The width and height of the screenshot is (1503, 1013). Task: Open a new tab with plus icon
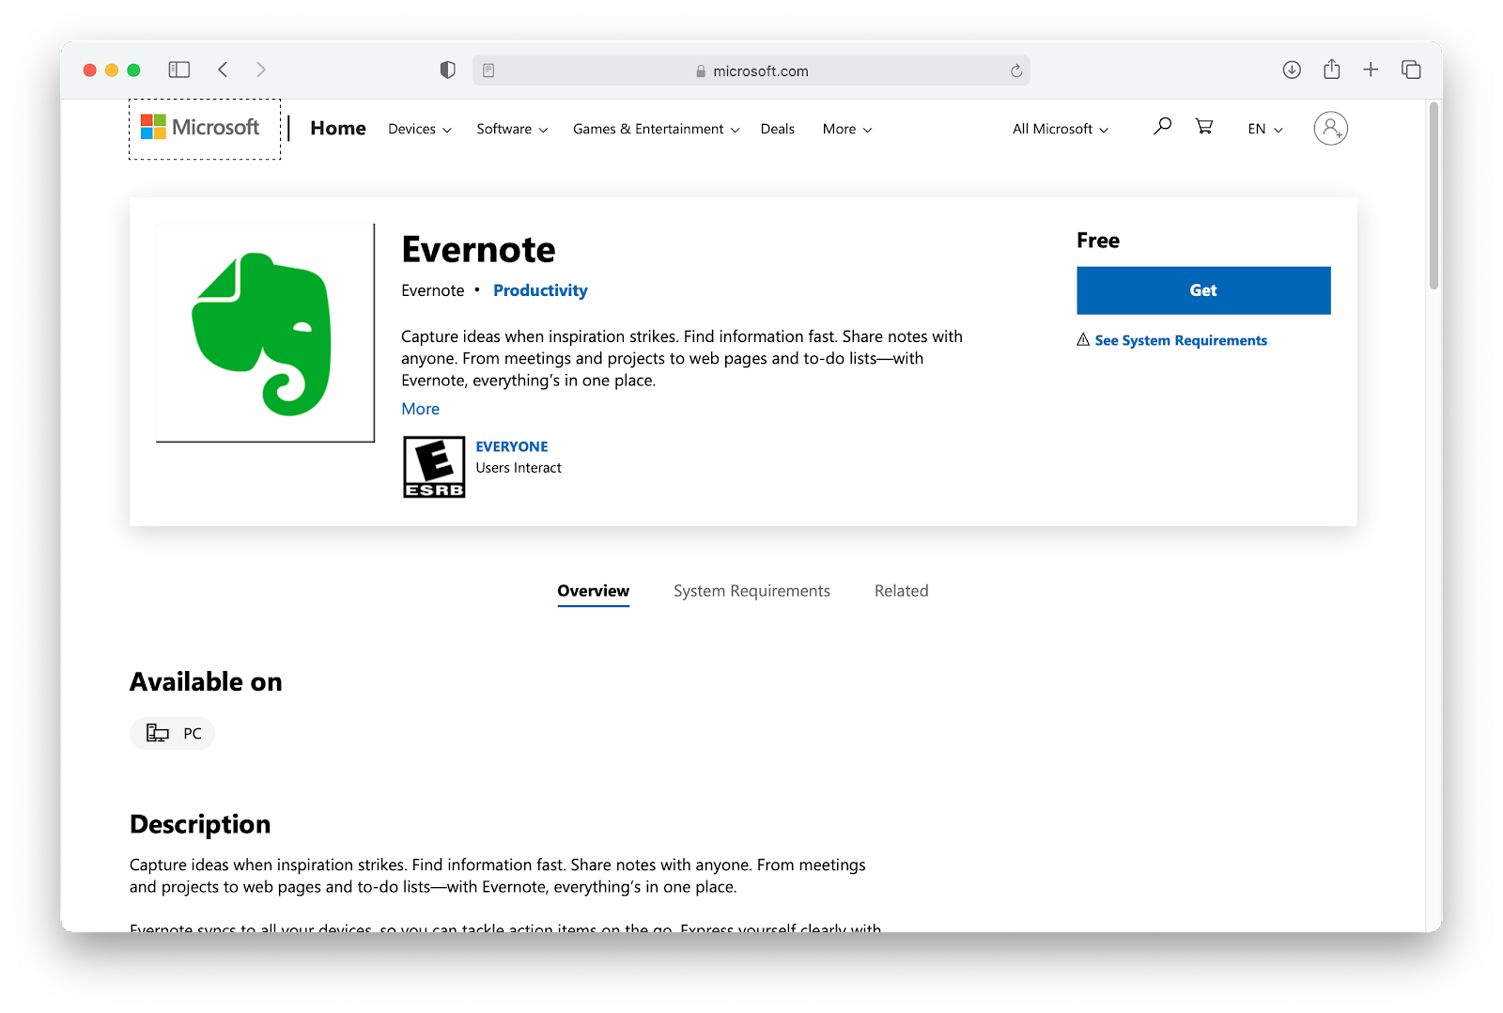tap(1371, 70)
